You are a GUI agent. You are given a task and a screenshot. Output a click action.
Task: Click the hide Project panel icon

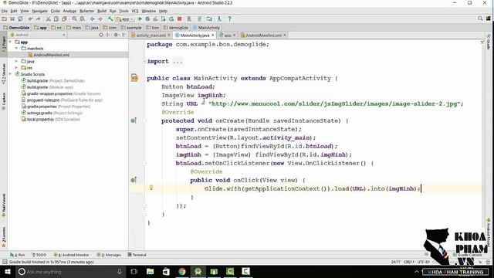point(124,35)
